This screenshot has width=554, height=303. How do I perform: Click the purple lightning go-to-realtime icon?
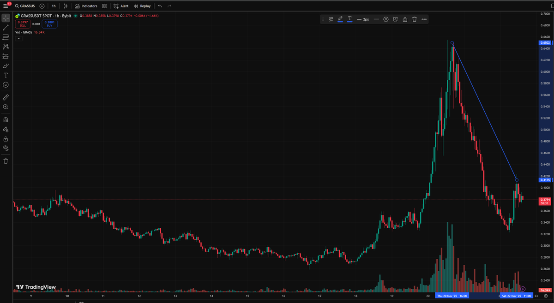tap(523, 289)
